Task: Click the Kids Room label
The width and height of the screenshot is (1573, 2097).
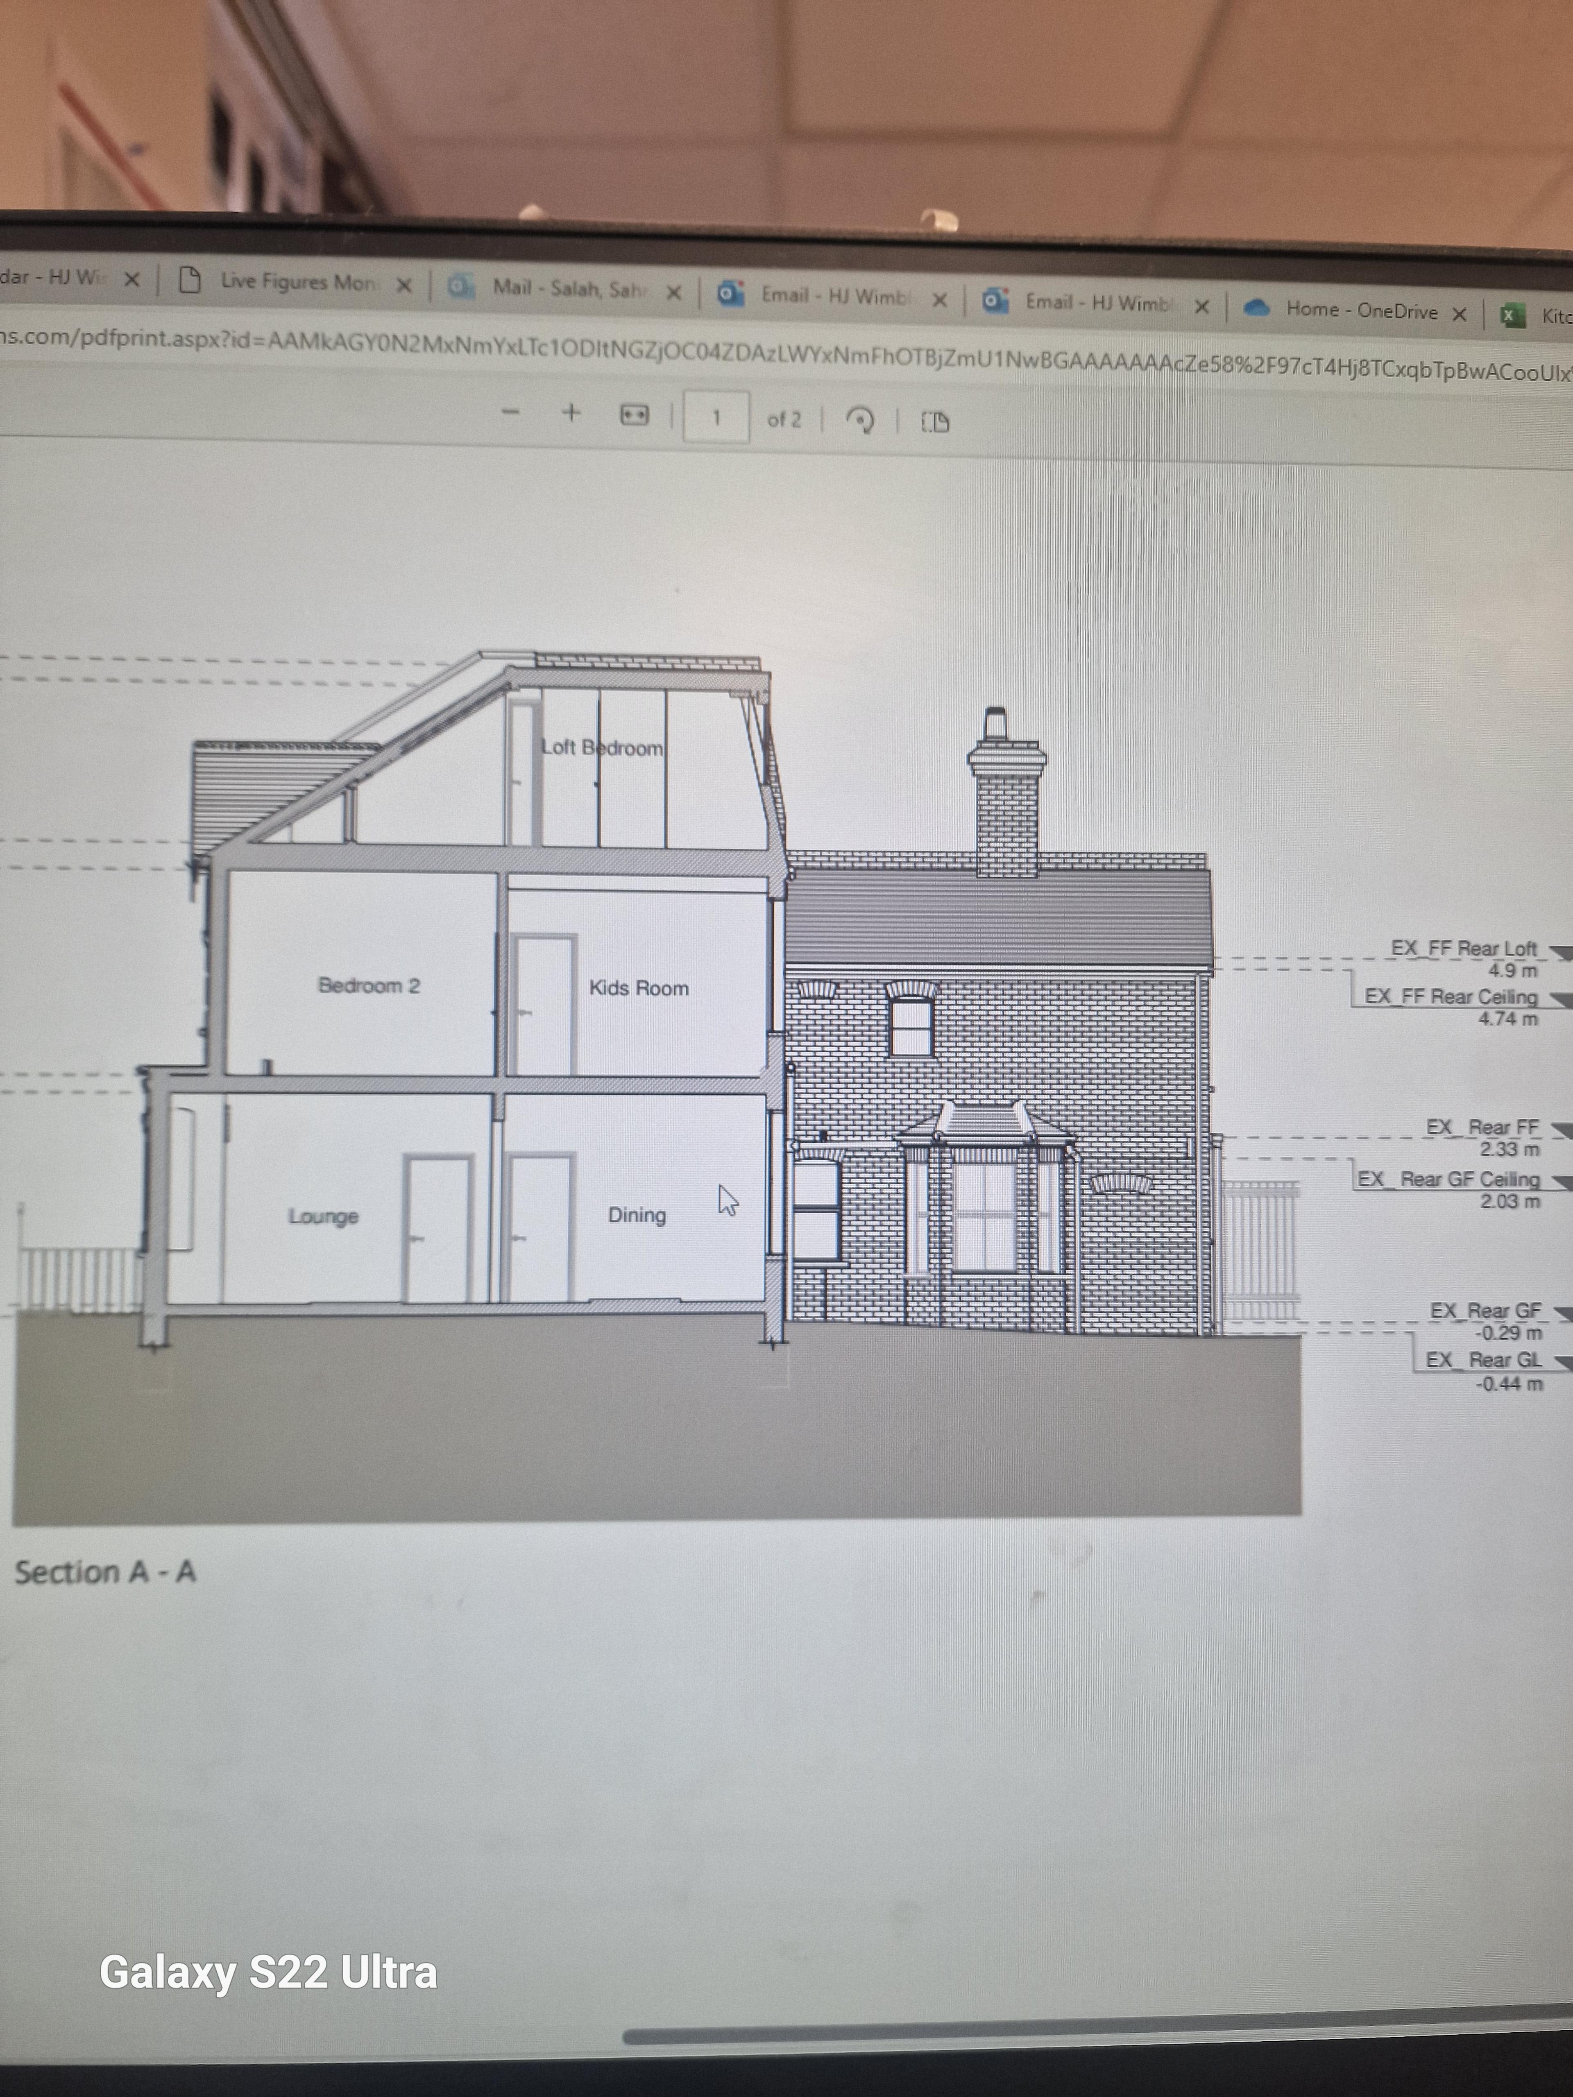Action: click(x=638, y=988)
